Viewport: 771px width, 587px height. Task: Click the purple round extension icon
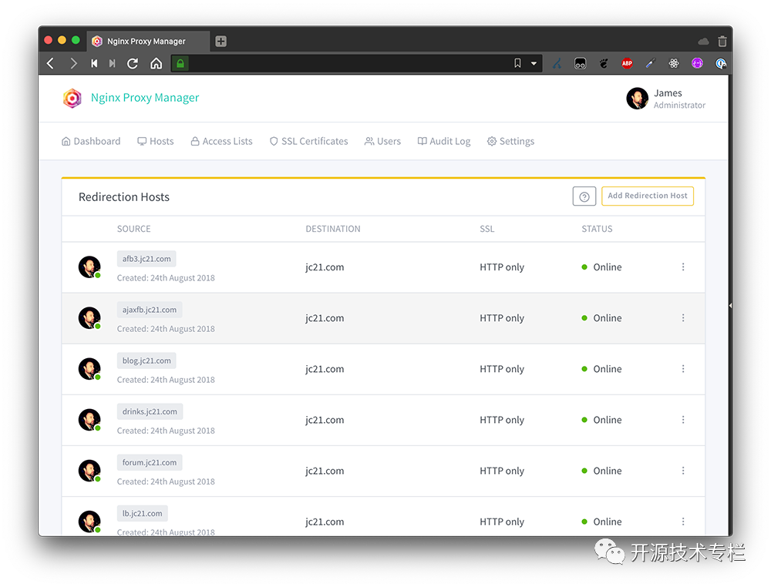click(x=697, y=63)
